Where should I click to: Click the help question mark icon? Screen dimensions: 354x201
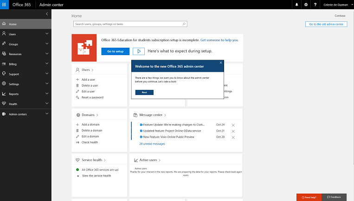pyautogui.click(x=315, y=5)
